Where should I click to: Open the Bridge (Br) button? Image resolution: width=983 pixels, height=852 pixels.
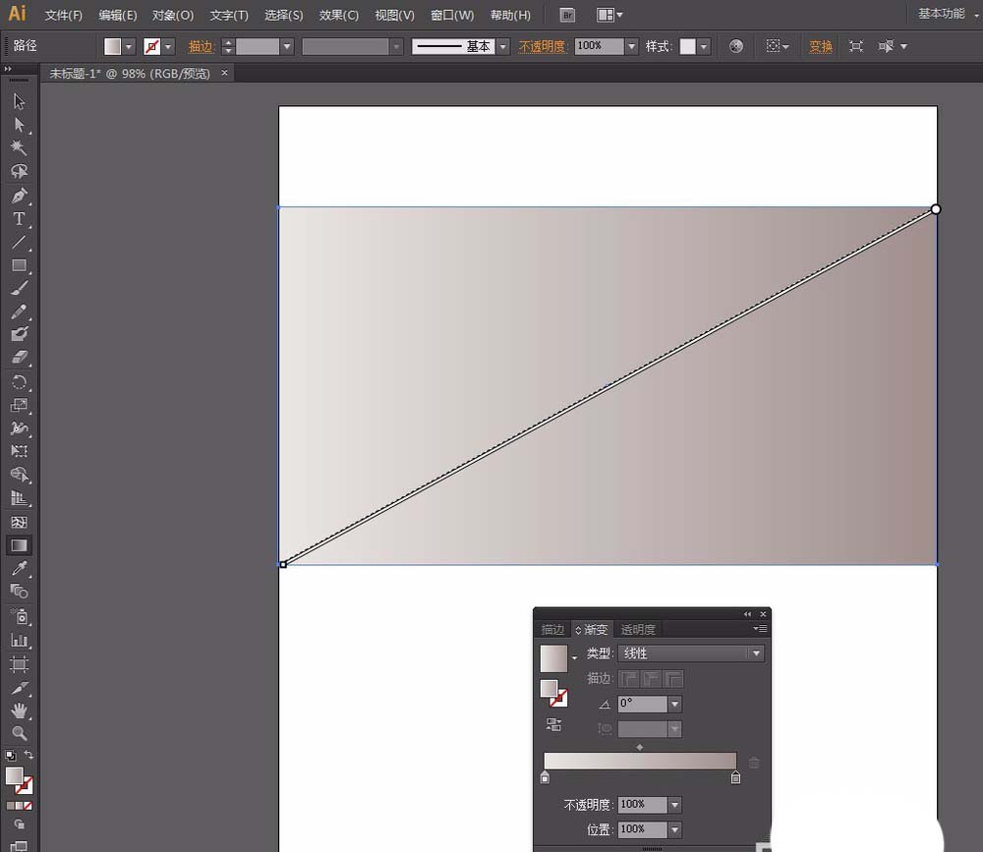(567, 15)
